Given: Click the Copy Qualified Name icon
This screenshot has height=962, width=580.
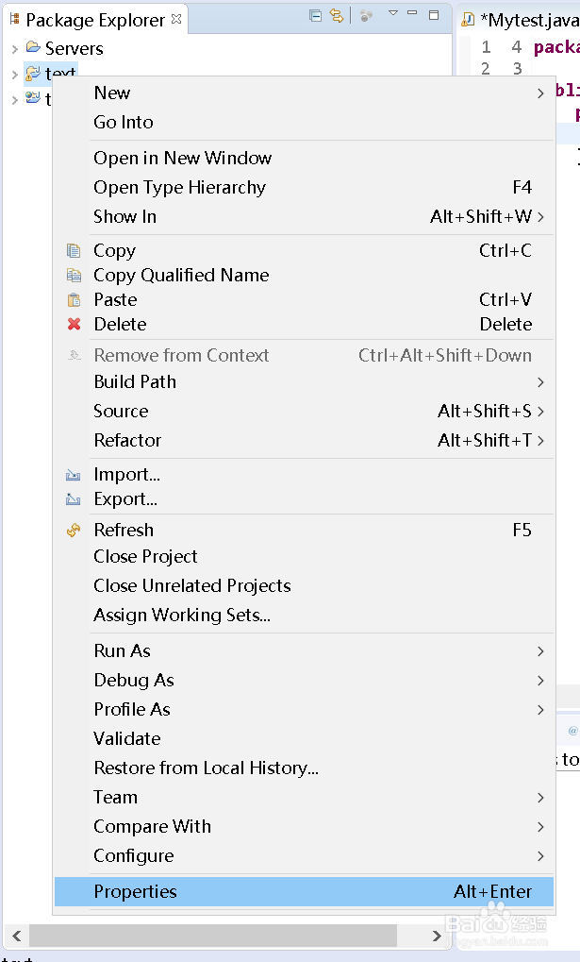Looking at the screenshot, I should click(x=74, y=275).
